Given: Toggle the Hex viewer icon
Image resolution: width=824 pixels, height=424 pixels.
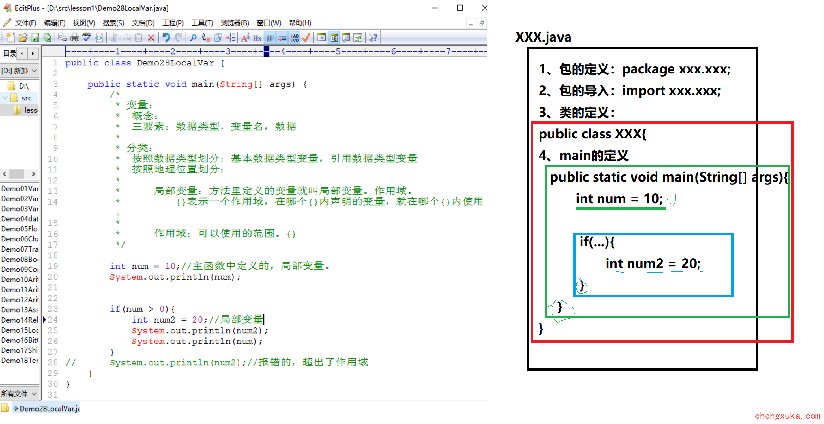Looking at the screenshot, I should click(257, 38).
